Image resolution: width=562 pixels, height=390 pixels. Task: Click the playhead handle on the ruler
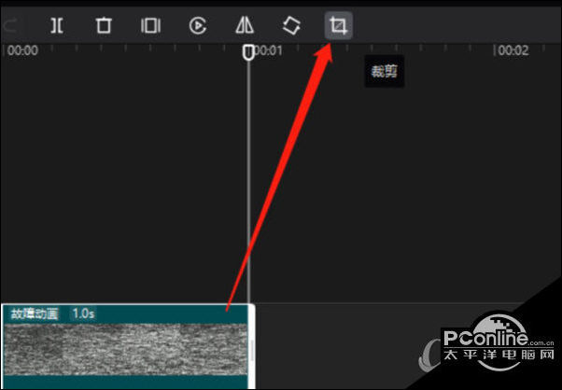(x=248, y=52)
